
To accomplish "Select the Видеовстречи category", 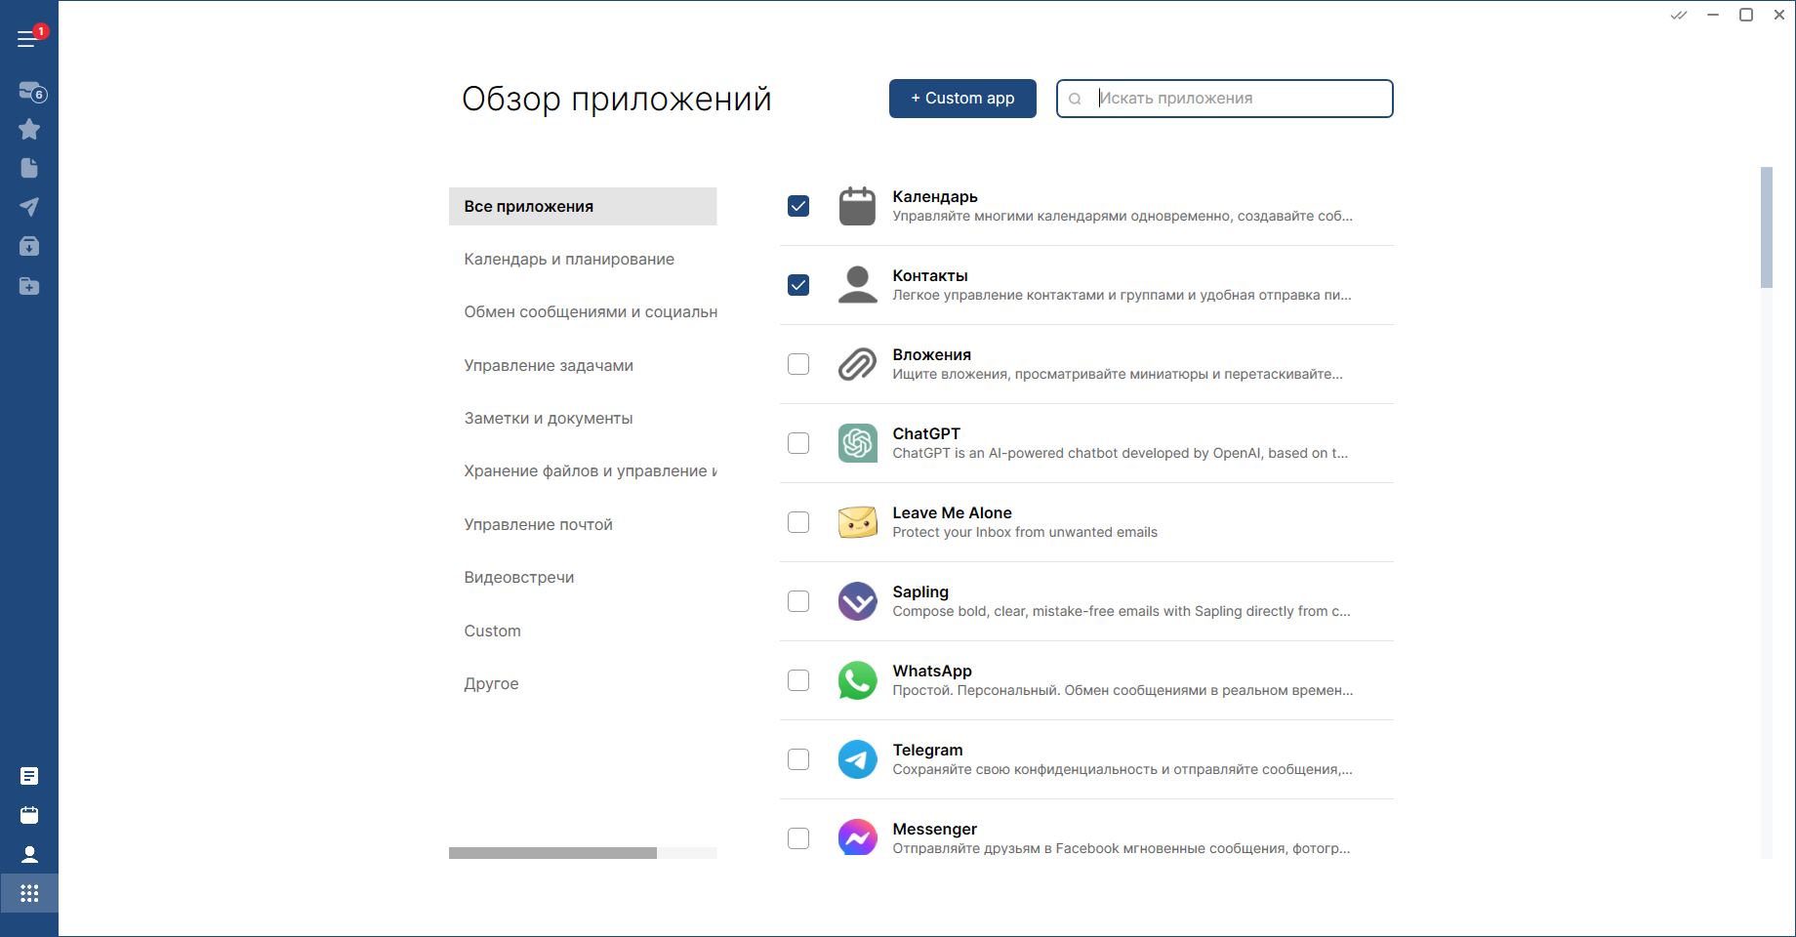I will click(519, 578).
